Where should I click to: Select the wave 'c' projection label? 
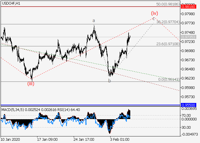(x=153, y=19)
